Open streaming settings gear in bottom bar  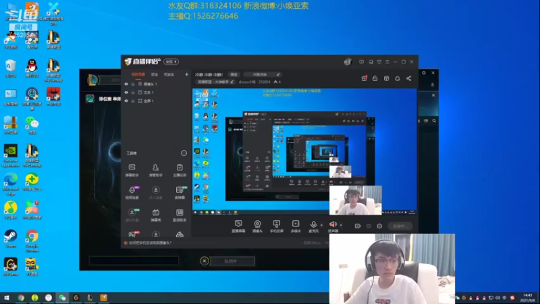pyautogui.click(x=379, y=226)
